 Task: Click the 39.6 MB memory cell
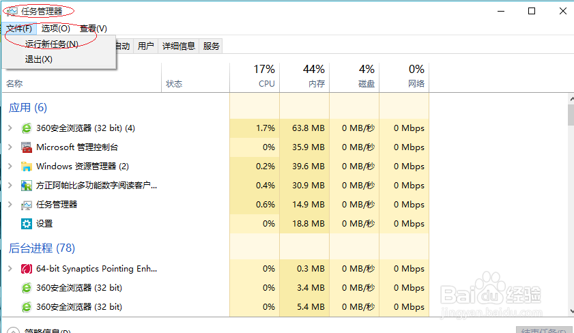point(304,166)
